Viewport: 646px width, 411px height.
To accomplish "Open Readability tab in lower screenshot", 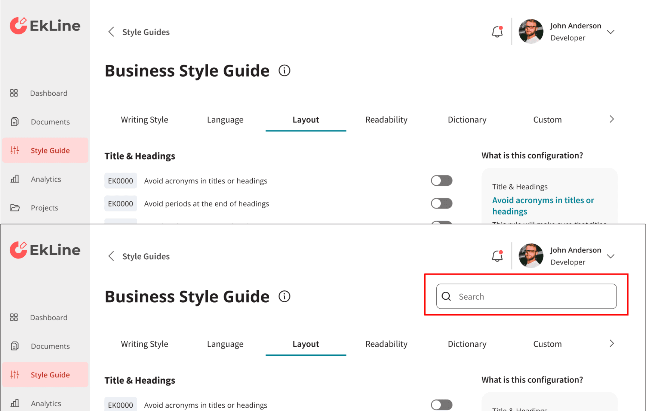I will point(387,344).
